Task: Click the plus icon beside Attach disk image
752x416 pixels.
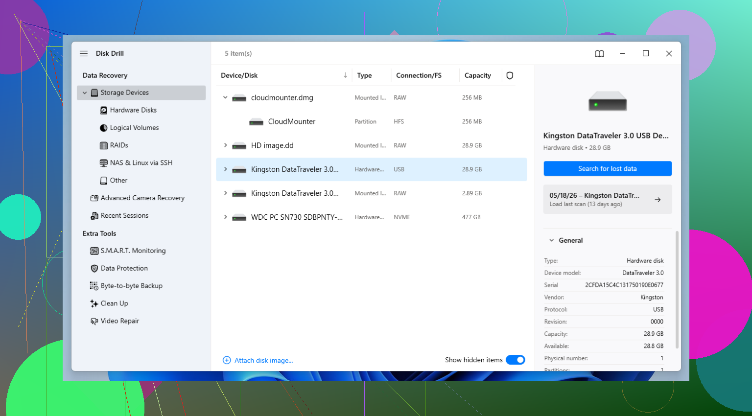Action: 227,360
